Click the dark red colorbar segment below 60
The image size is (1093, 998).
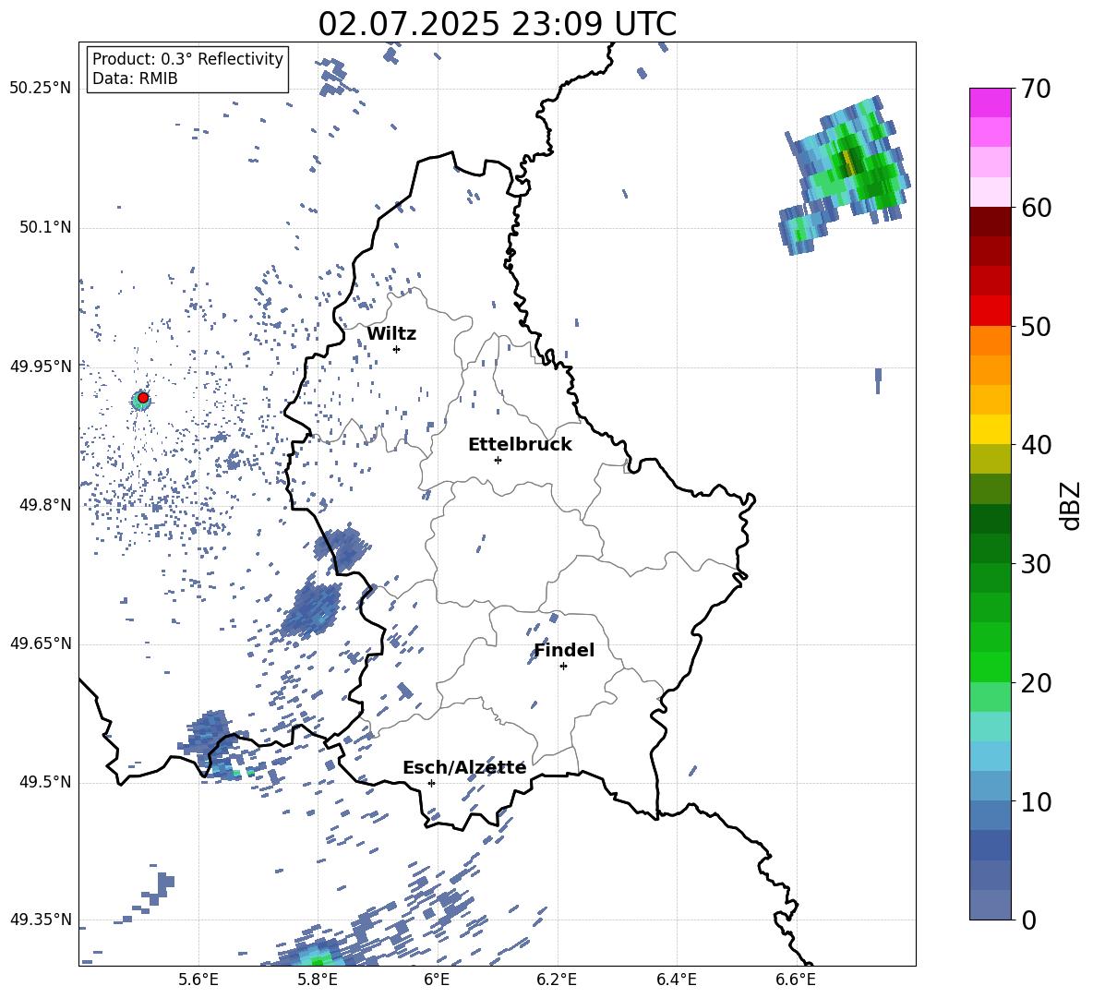click(990, 222)
